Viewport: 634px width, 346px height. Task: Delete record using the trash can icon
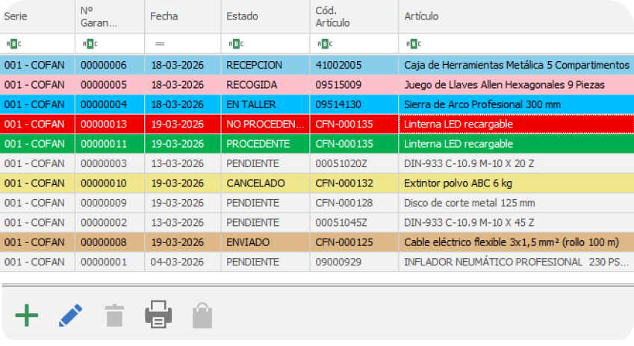tap(114, 315)
